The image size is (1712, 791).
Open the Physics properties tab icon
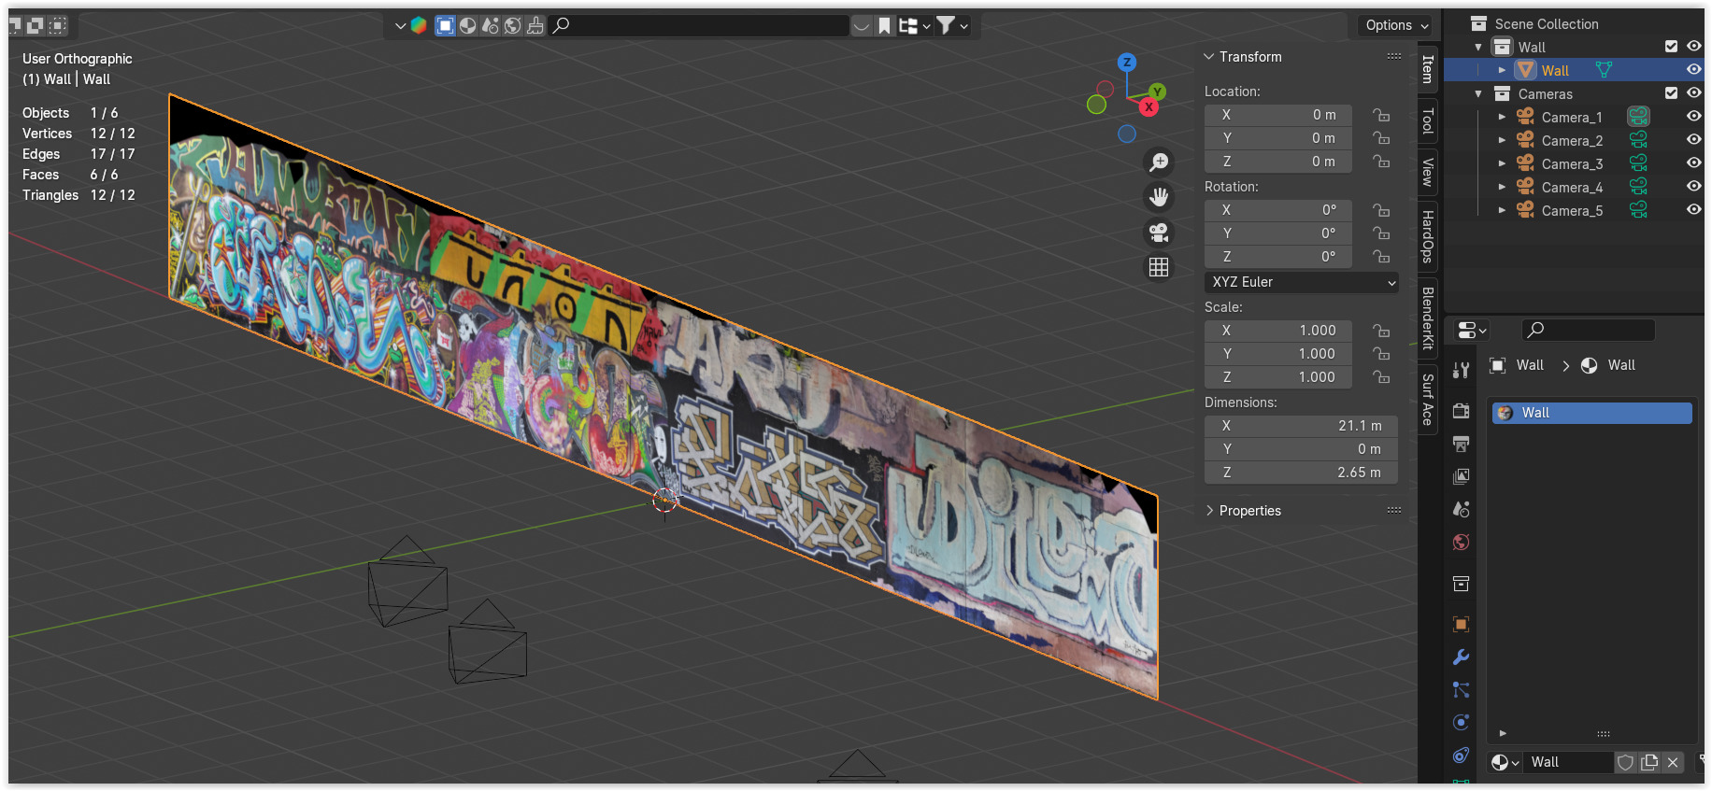point(1462,722)
